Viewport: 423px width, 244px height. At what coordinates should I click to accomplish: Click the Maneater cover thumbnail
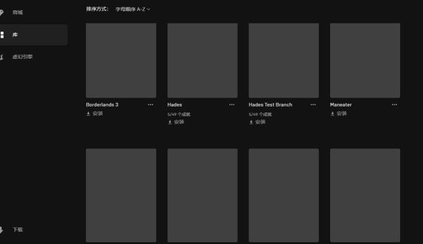click(x=365, y=60)
